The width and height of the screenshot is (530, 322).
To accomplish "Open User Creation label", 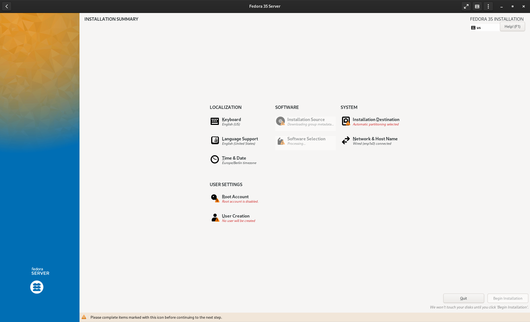I will pos(236,216).
